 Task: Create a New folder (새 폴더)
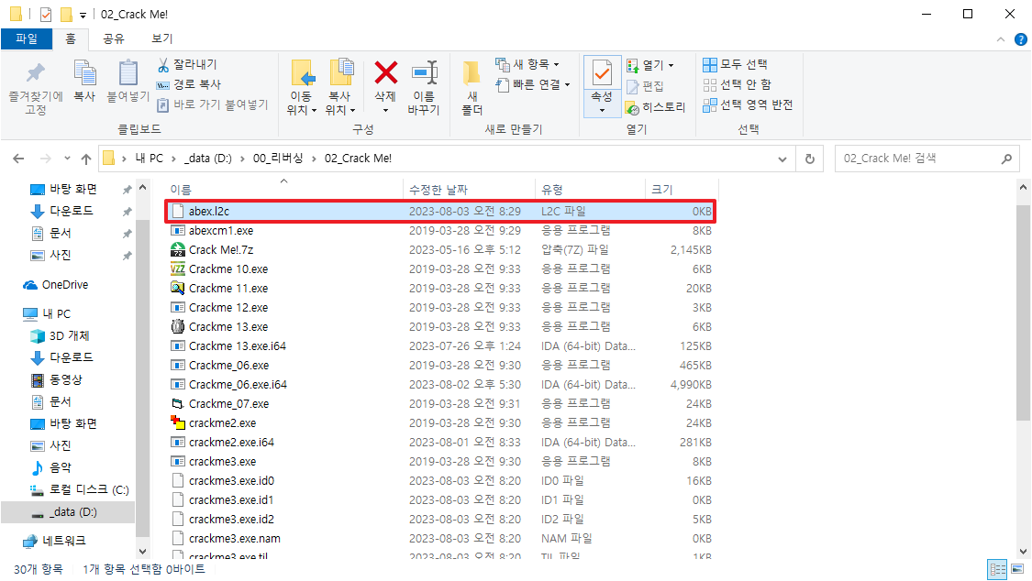click(472, 87)
